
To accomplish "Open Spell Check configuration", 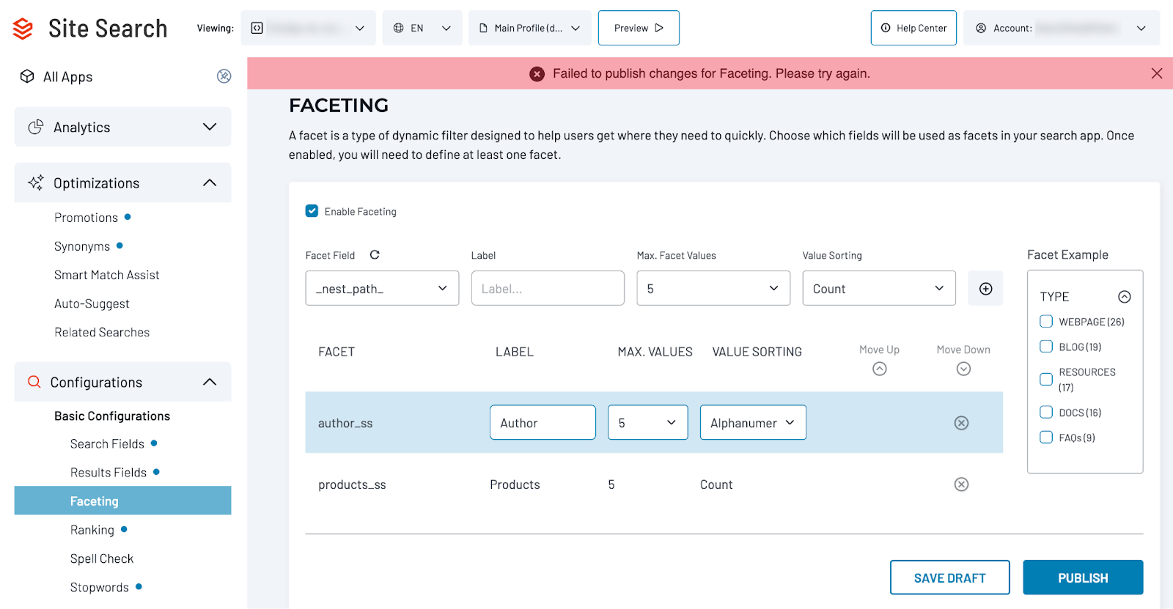I will tap(102, 558).
